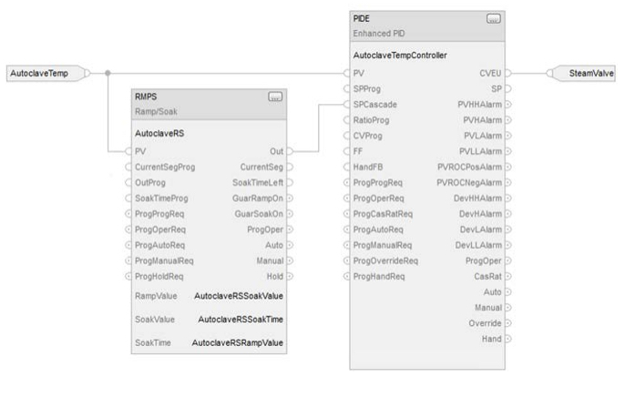Select the AutoclaveTemp input reference
This screenshot has height=408, width=625.
click(46, 73)
